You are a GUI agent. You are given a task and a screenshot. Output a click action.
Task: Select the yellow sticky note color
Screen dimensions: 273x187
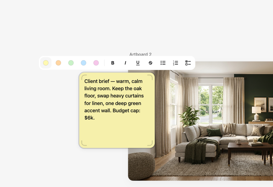point(46,63)
